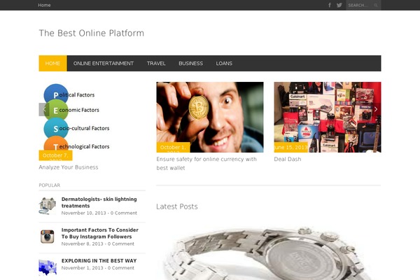Click the search magnifier icon

click(376, 6)
